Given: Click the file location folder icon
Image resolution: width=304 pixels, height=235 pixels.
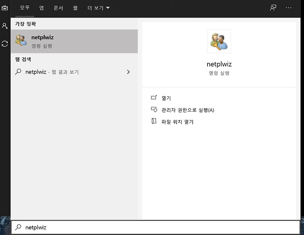Looking at the screenshot, I should [x=154, y=121].
